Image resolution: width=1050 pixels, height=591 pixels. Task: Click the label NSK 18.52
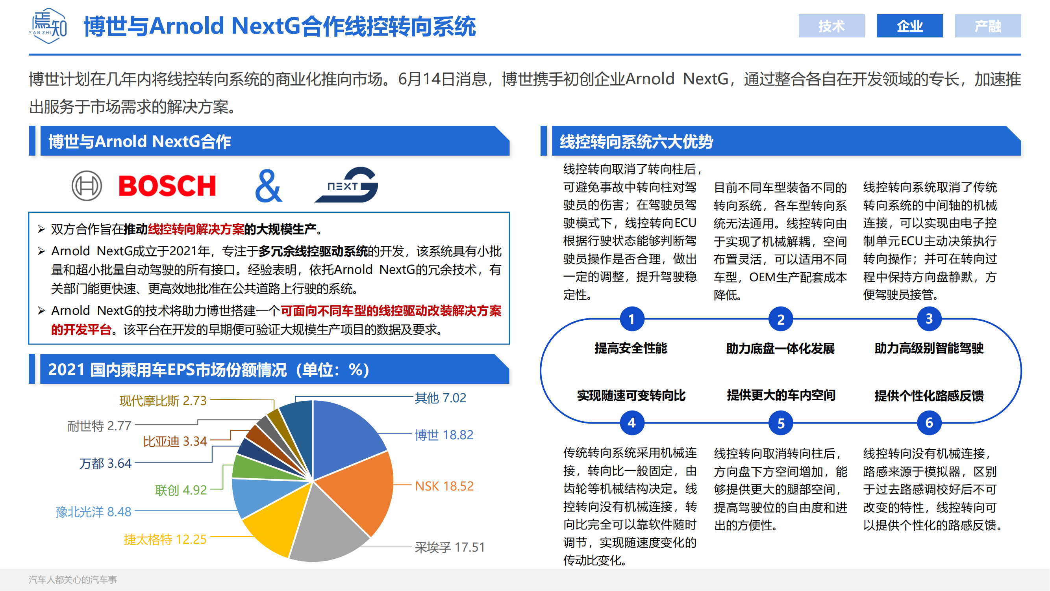click(x=444, y=487)
